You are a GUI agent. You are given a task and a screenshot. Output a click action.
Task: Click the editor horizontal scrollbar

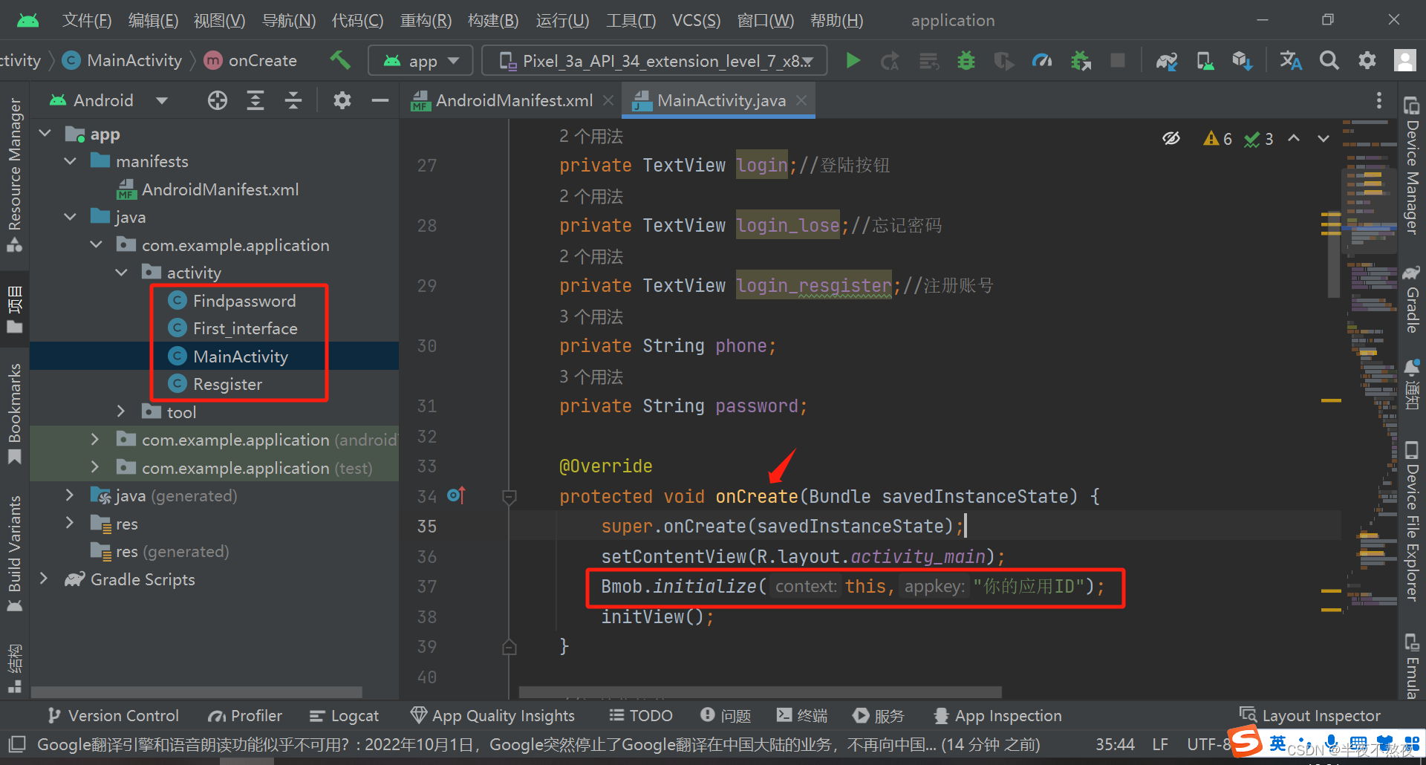pyautogui.click(x=758, y=692)
